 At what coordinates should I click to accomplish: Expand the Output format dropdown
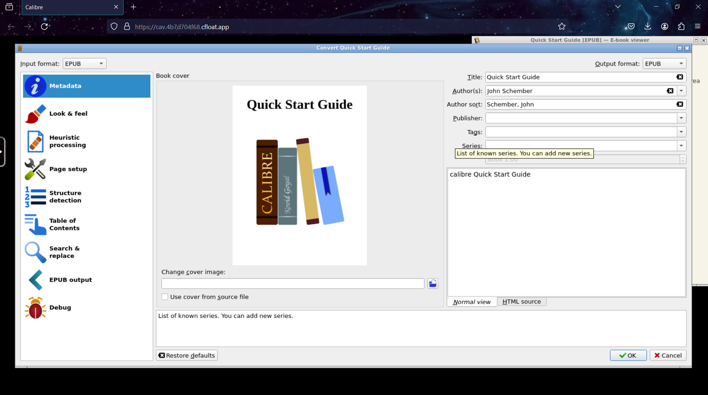point(664,63)
